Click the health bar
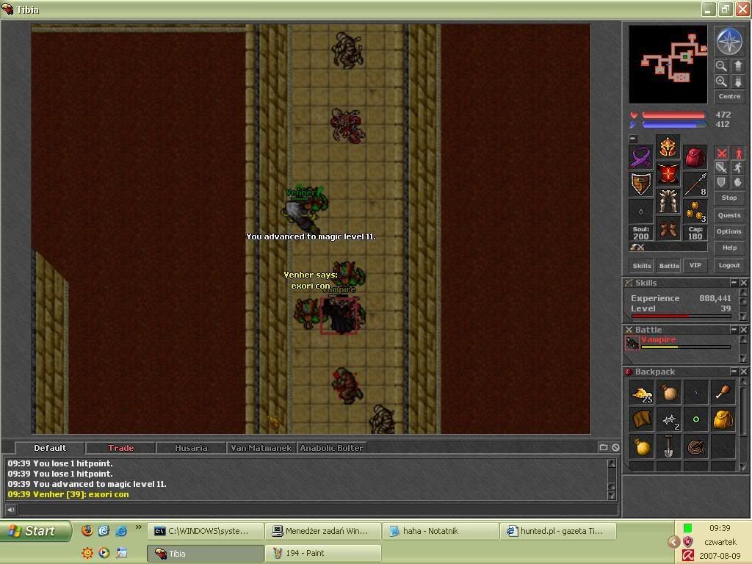This screenshot has height=564, width=752. (673, 115)
